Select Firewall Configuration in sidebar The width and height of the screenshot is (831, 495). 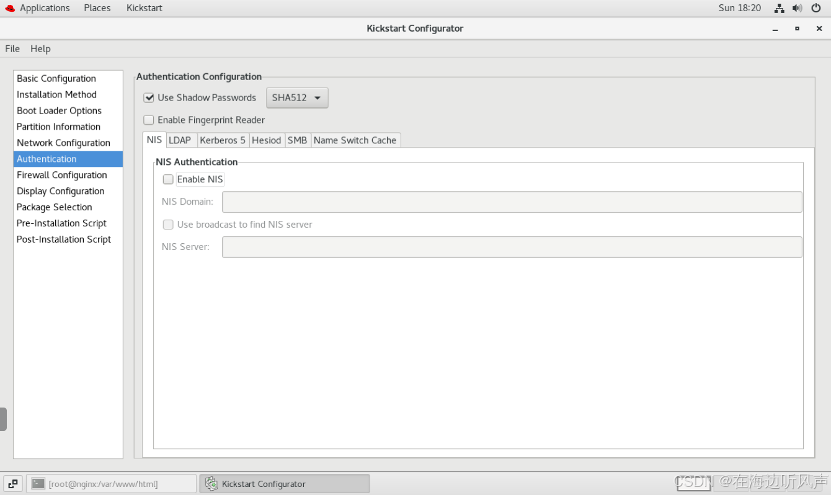[68, 175]
